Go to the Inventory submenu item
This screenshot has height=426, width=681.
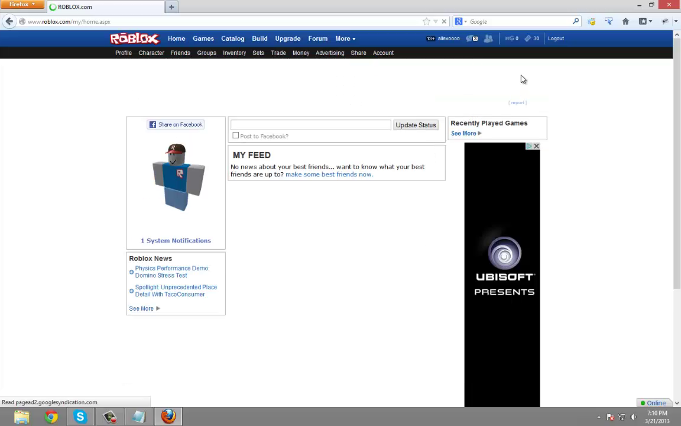[234, 53]
